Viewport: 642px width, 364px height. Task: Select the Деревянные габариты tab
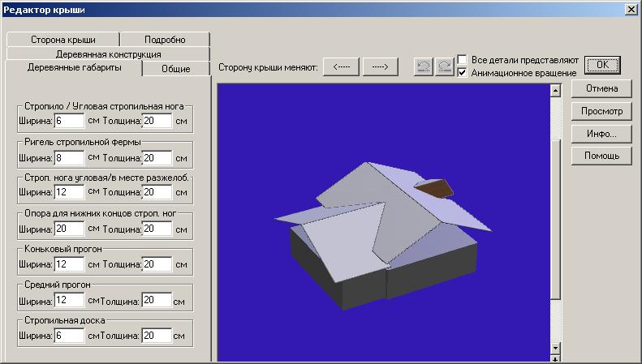pos(74,68)
